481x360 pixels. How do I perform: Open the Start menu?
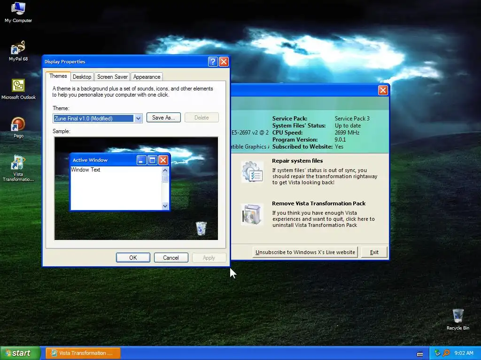tap(20, 353)
